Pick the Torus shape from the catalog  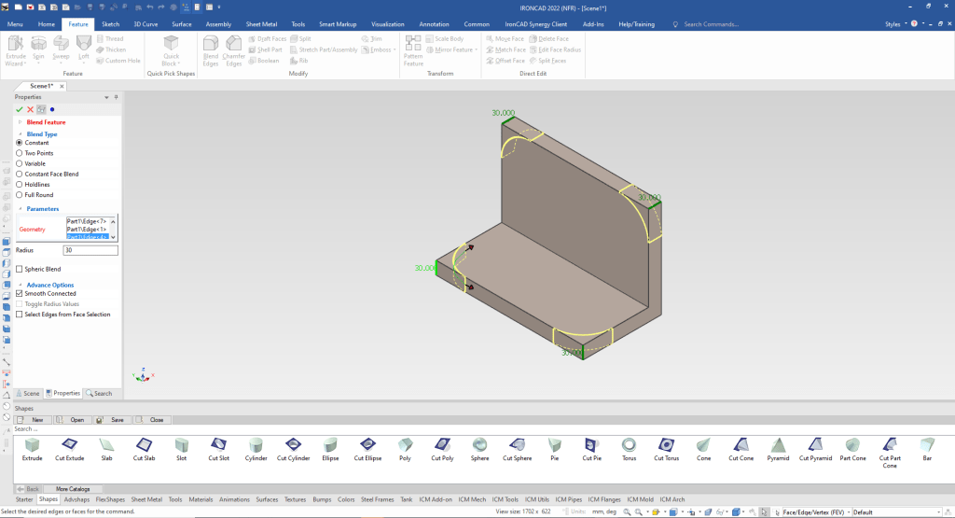pyautogui.click(x=630, y=445)
